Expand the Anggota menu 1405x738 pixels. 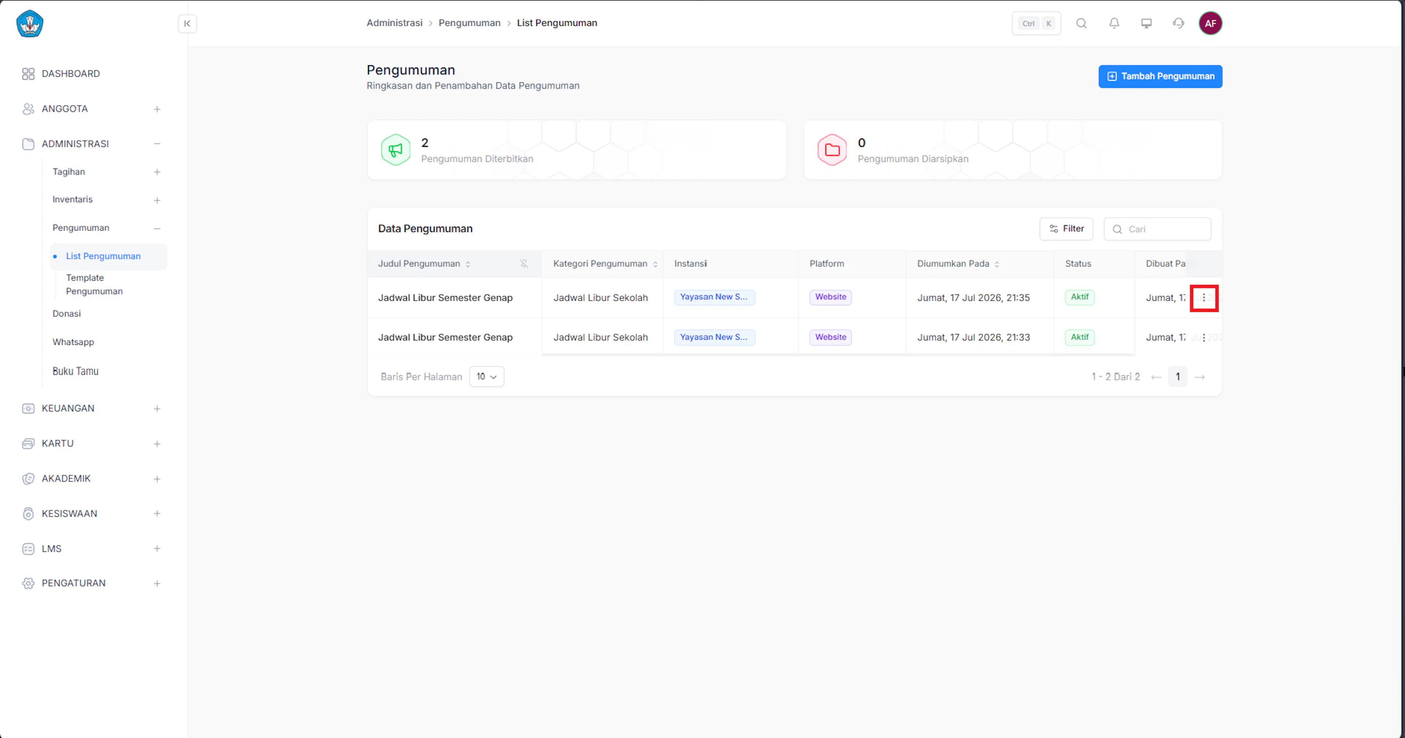pos(157,109)
